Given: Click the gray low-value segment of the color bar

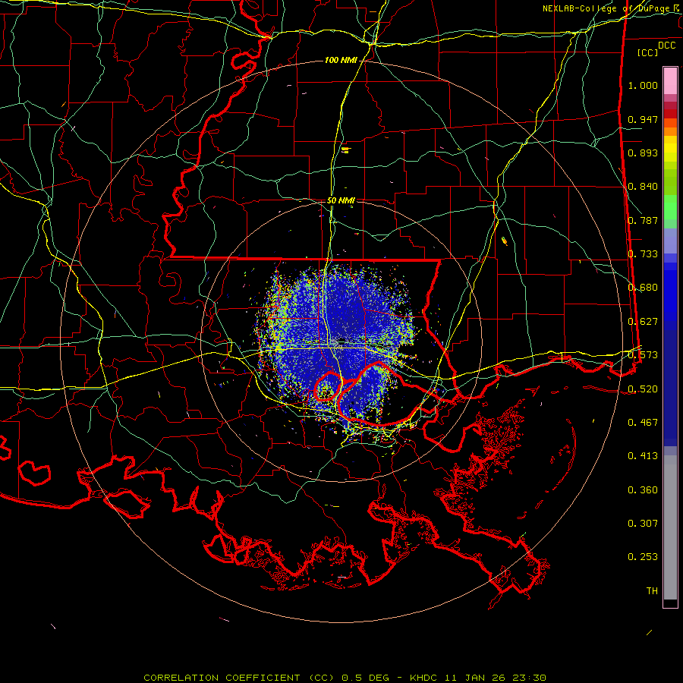Looking at the screenshot, I should coord(670,527).
